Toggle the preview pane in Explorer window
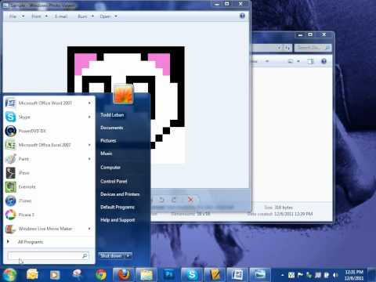The image size is (376, 282). pos(310,61)
